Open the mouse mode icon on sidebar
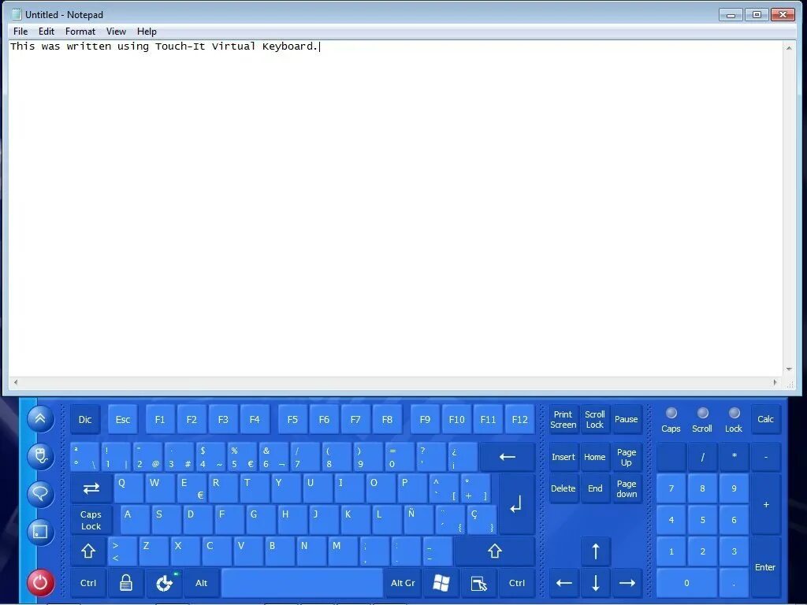The height and width of the screenshot is (605, 807). (x=40, y=456)
